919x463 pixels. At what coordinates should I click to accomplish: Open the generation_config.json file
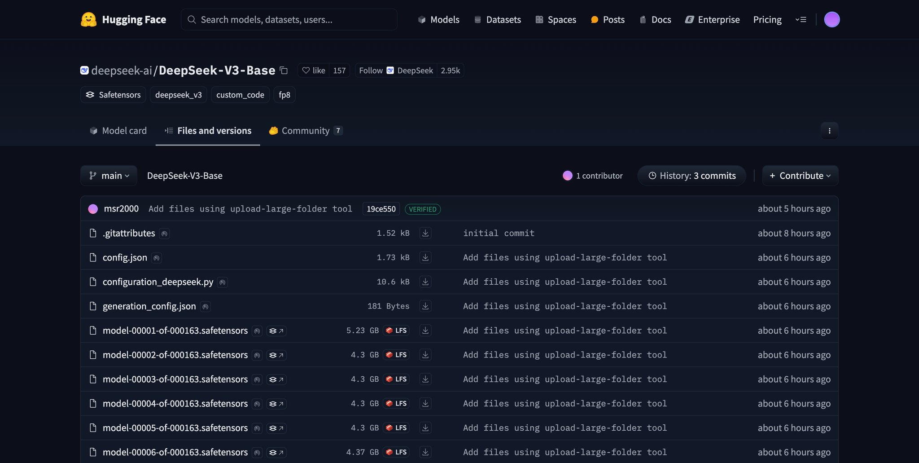[x=149, y=306]
